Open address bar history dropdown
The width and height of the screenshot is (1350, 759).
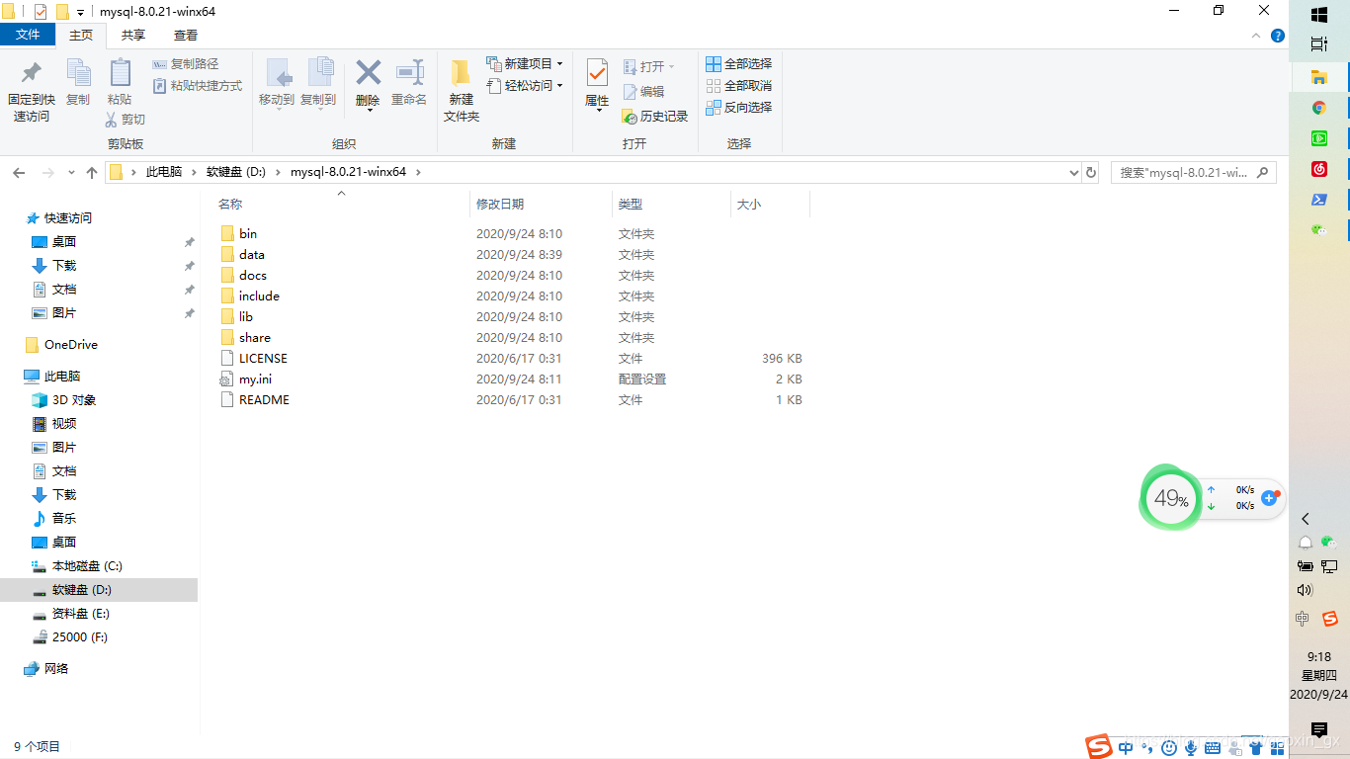[1074, 172]
